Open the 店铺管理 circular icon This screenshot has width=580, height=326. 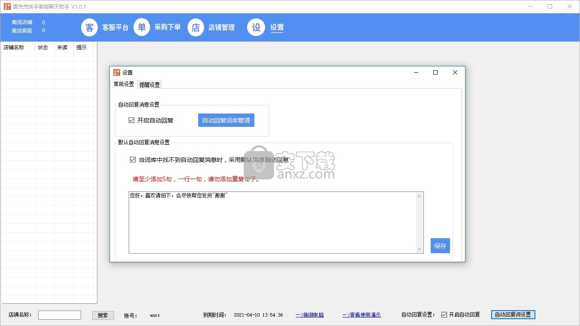point(196,27)
